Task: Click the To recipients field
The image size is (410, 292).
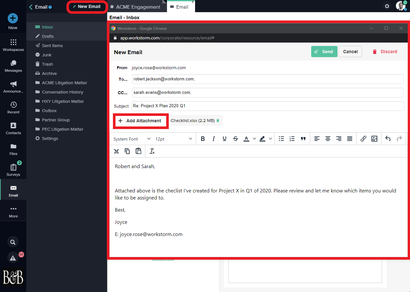Action: click(268, 79)
